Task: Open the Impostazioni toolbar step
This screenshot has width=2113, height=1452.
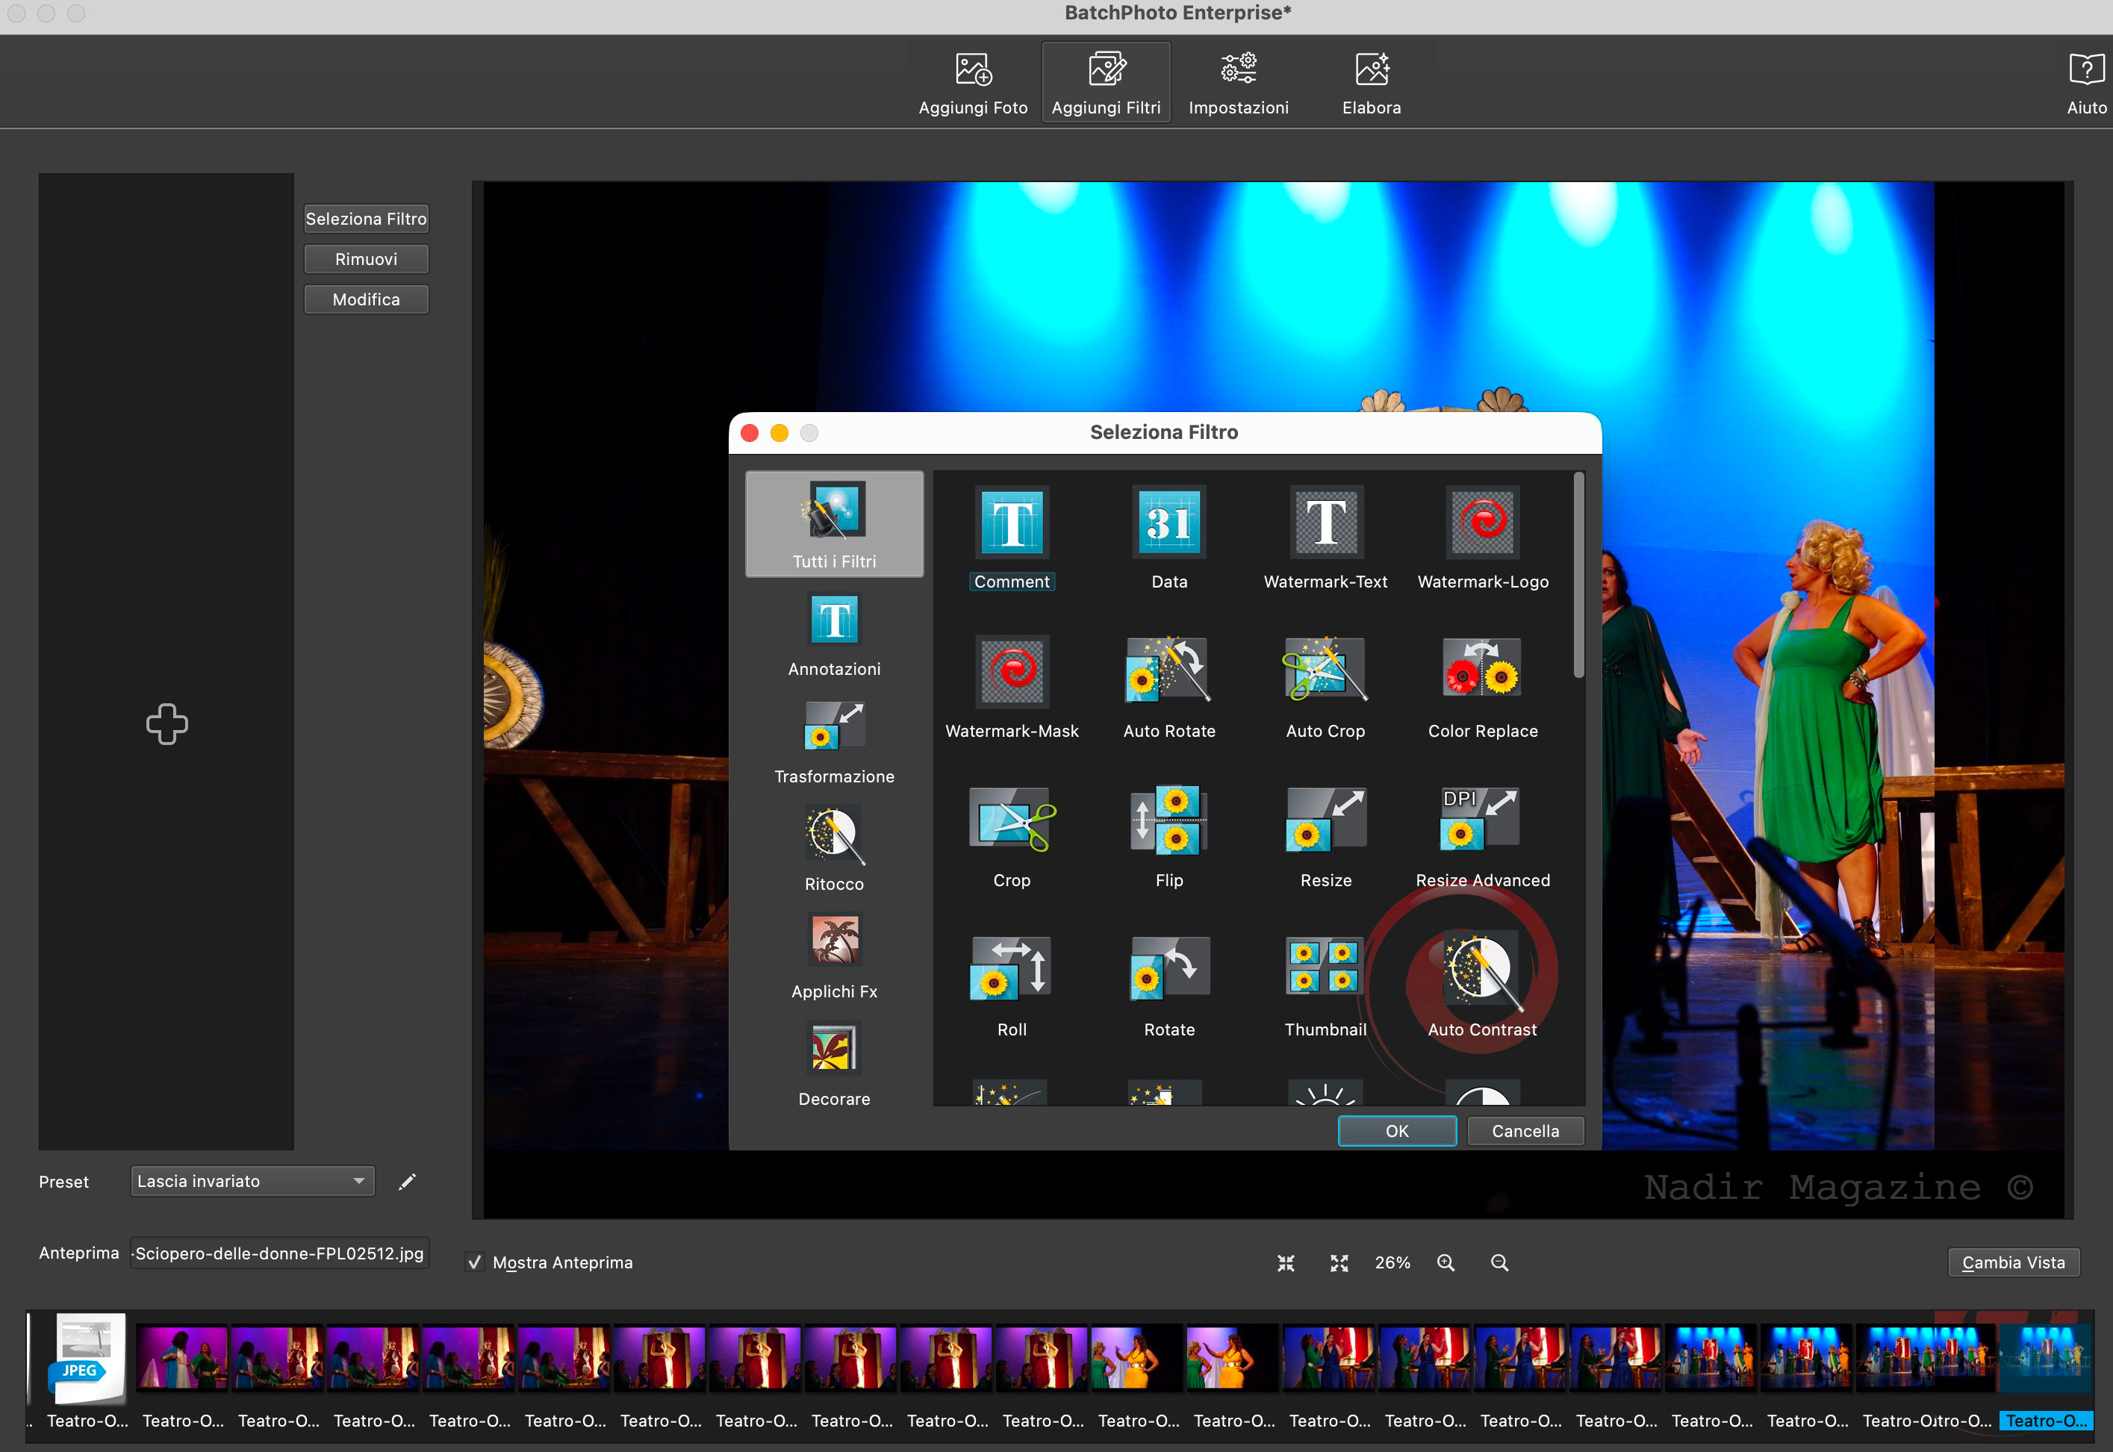Action: pyautogui.click(x=1238, y=82)
